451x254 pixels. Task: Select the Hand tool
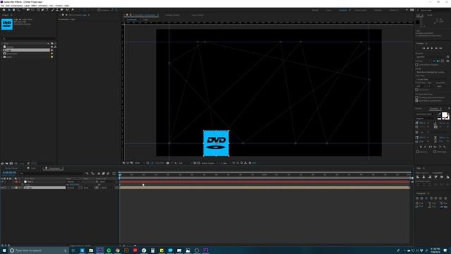(13, 10)
